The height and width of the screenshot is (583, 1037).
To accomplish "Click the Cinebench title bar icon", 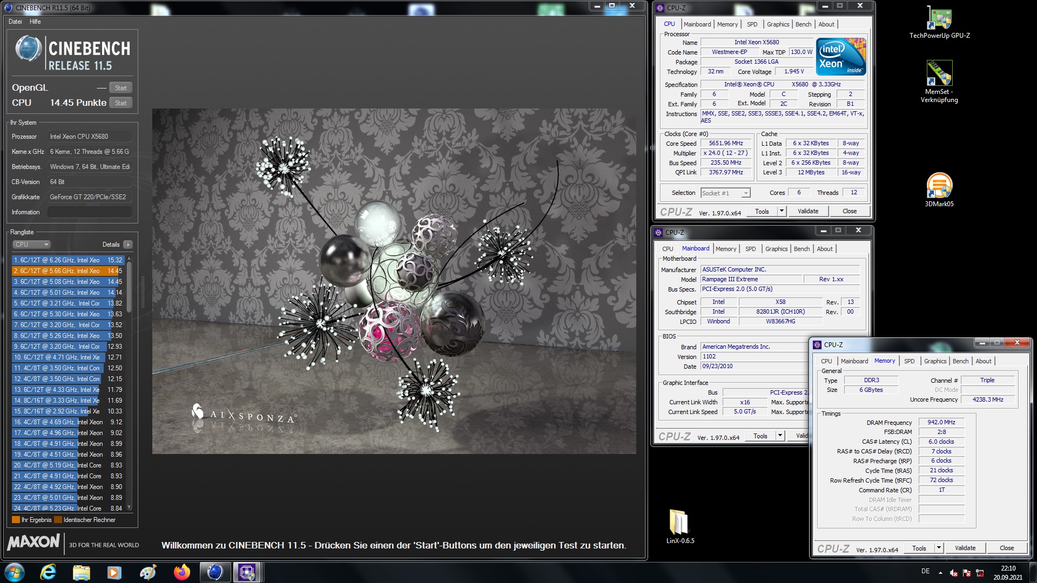I will pyautogui.click(x=8, y=8).
